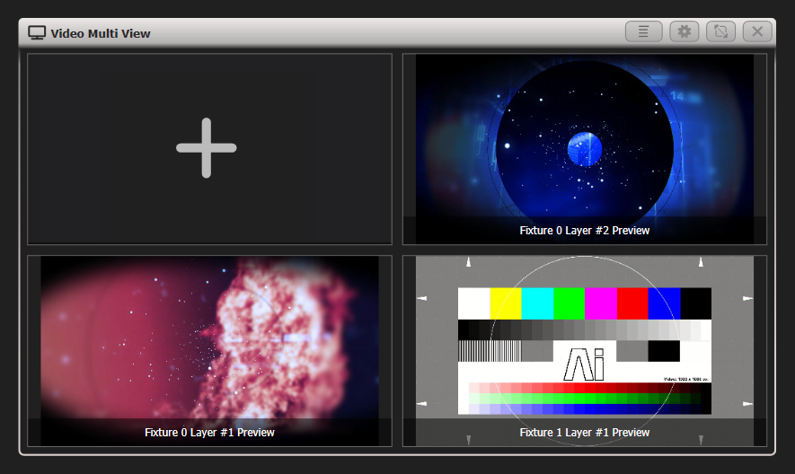Image resolution: width=795 pixels, height=474 pixels.
Task: Open the hamburger menu in the title bar
Action: point(643,31)
